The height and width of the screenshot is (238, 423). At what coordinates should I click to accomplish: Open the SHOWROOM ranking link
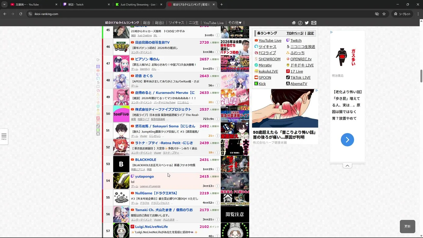coord(269,59)
